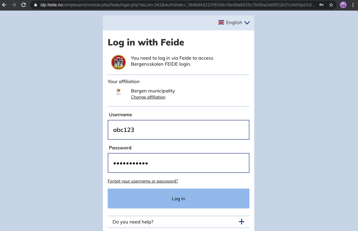Click the British flag icon beside English
358x231 pixels.
(x=221, y=22)
